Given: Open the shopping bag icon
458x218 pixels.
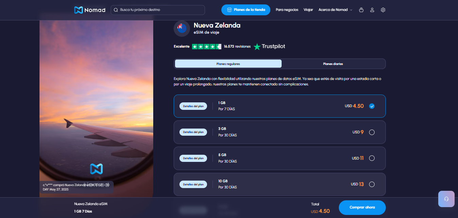Looking at the screenshot, I should tap(361, 10).
